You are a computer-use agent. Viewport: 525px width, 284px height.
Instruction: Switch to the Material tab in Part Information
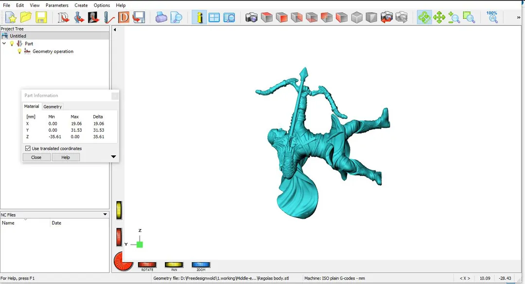coord(32,106)
